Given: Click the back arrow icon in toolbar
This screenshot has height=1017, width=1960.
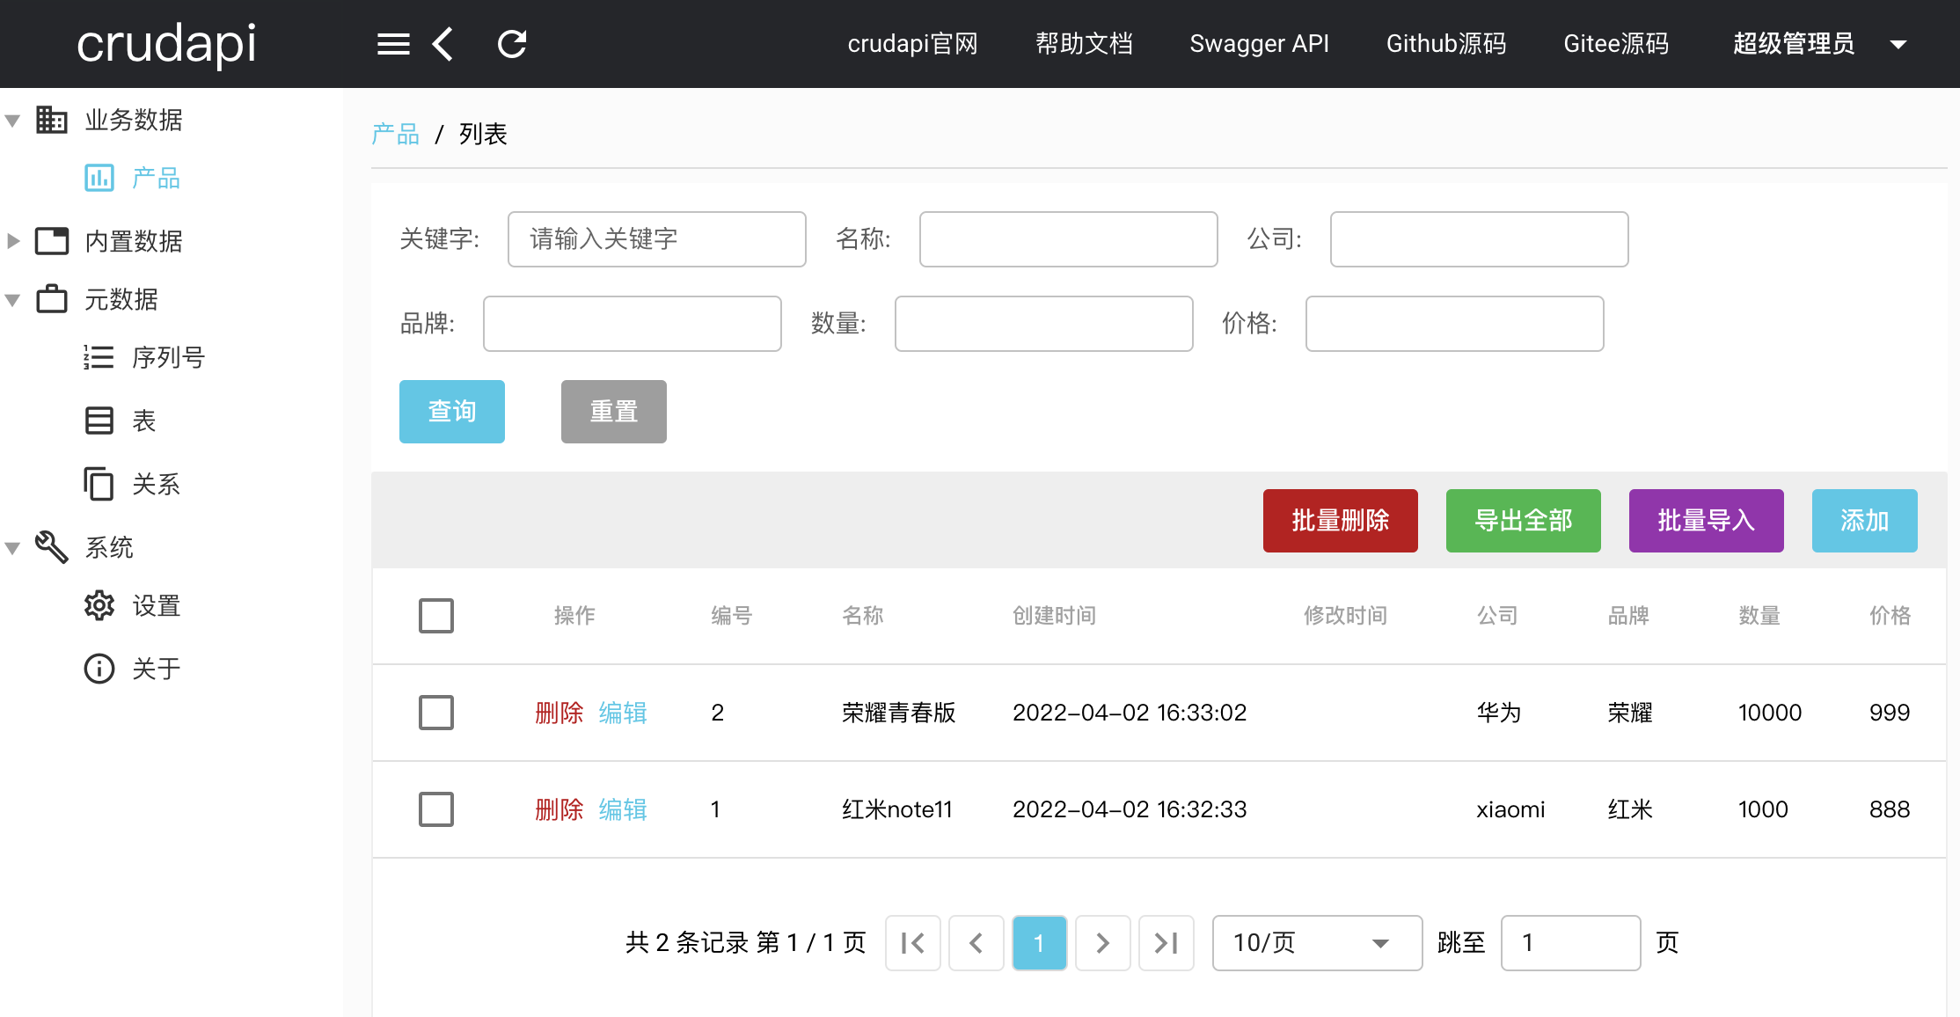Looking at the screenshot, I should [x=442, y=44].
